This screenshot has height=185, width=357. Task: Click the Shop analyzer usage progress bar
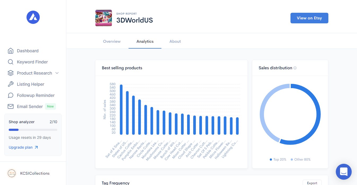tap(33, 130)
